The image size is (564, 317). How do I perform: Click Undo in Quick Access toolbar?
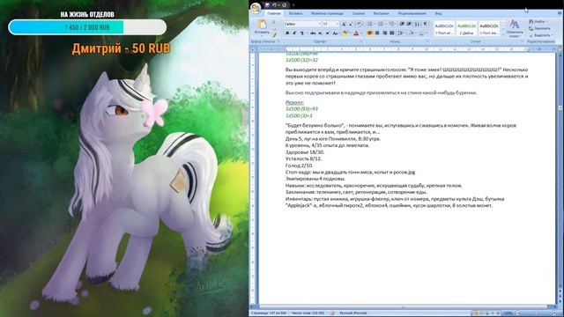pos(274,5)
